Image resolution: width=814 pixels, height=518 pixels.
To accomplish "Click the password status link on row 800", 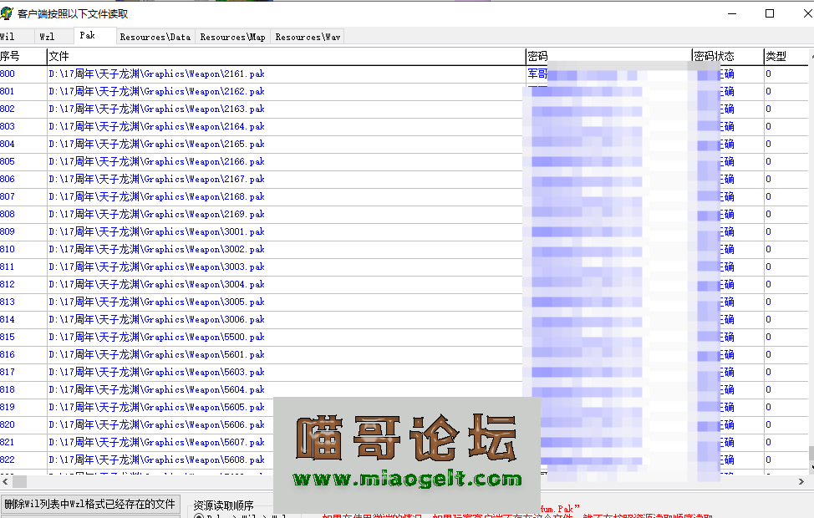I will pos(725,74).
